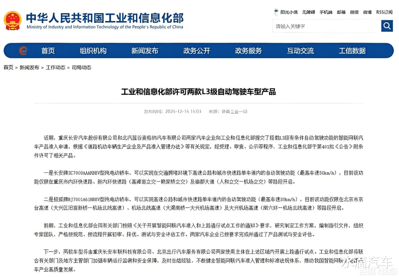Open the 微信 link
399x277 pixels.
[x=354, y=12]
